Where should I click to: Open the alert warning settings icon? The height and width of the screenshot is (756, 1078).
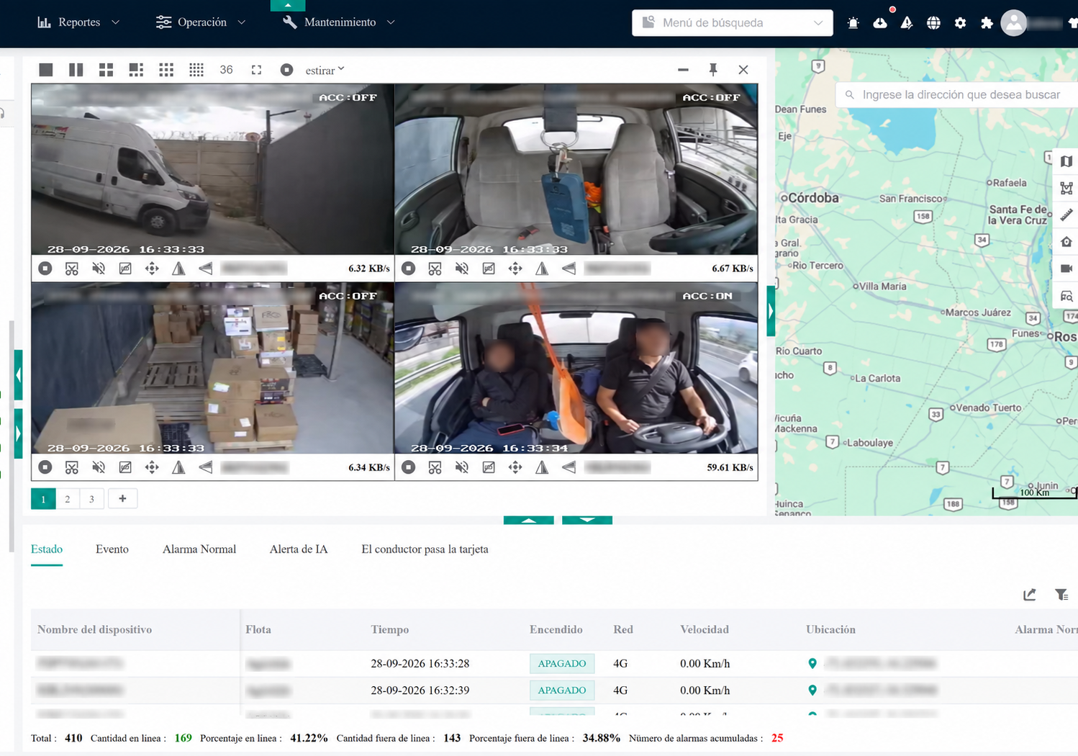click(x=907, y=23)
